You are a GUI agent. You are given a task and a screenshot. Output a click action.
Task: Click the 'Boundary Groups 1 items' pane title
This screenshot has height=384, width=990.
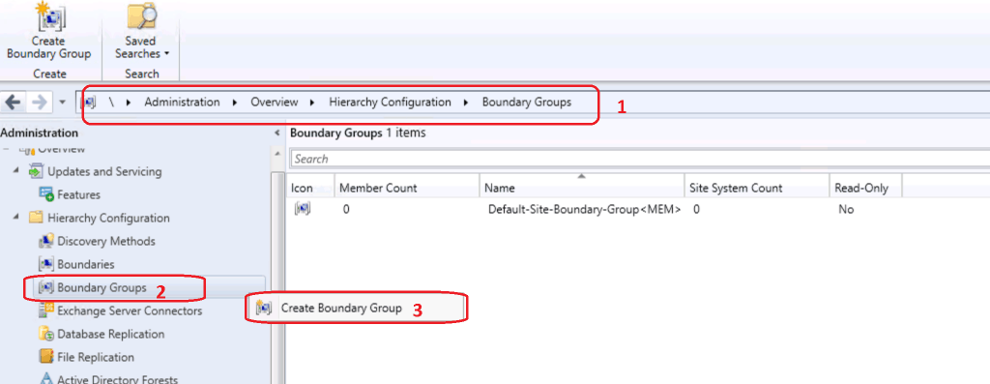pos(358,133)
